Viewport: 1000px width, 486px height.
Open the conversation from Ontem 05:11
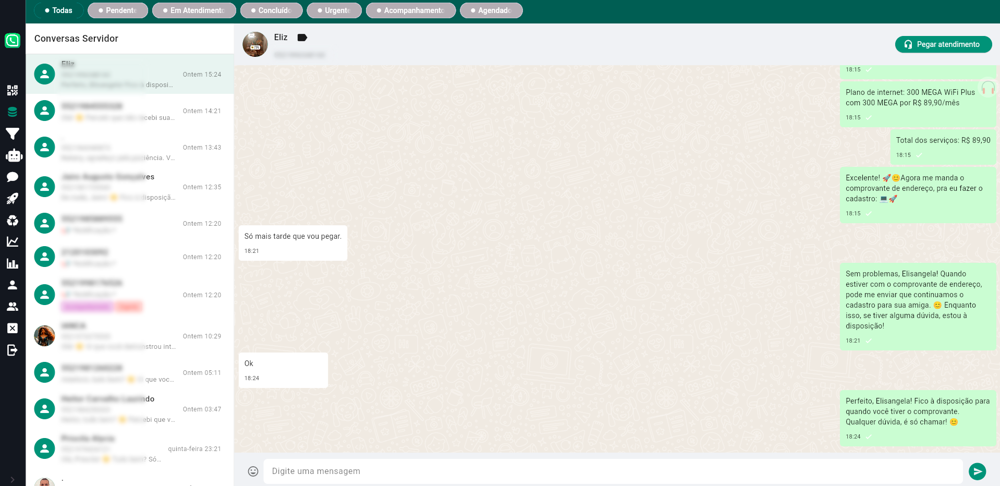click(130, 373)
